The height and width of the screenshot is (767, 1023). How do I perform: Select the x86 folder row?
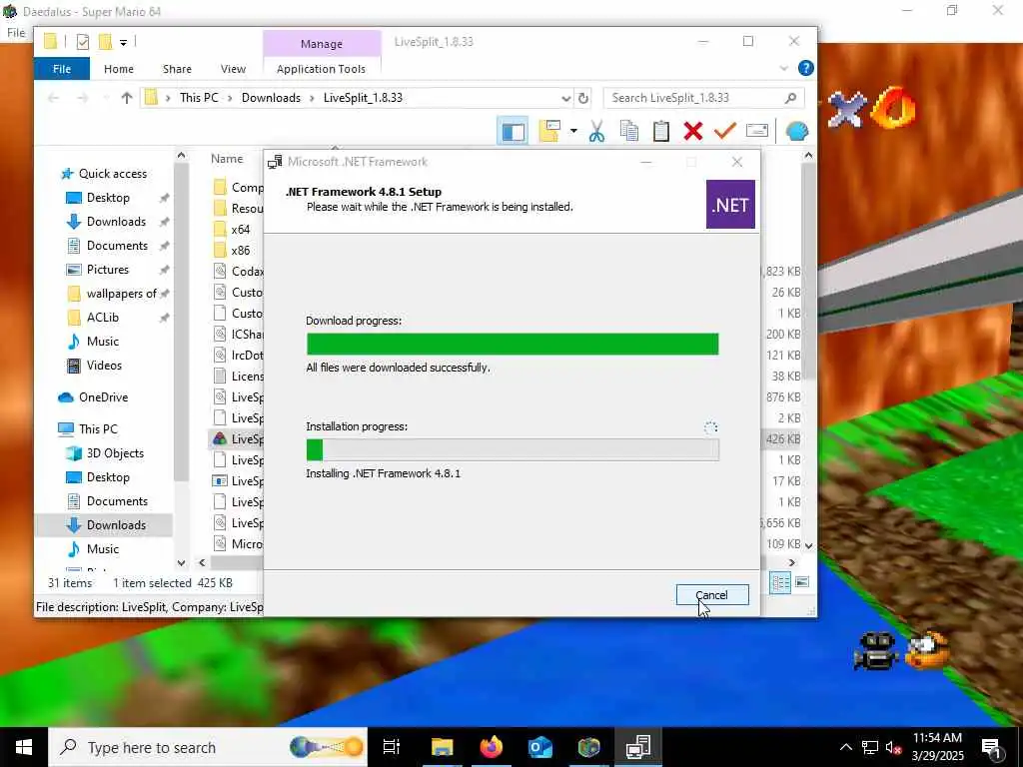tap(240, 251)
